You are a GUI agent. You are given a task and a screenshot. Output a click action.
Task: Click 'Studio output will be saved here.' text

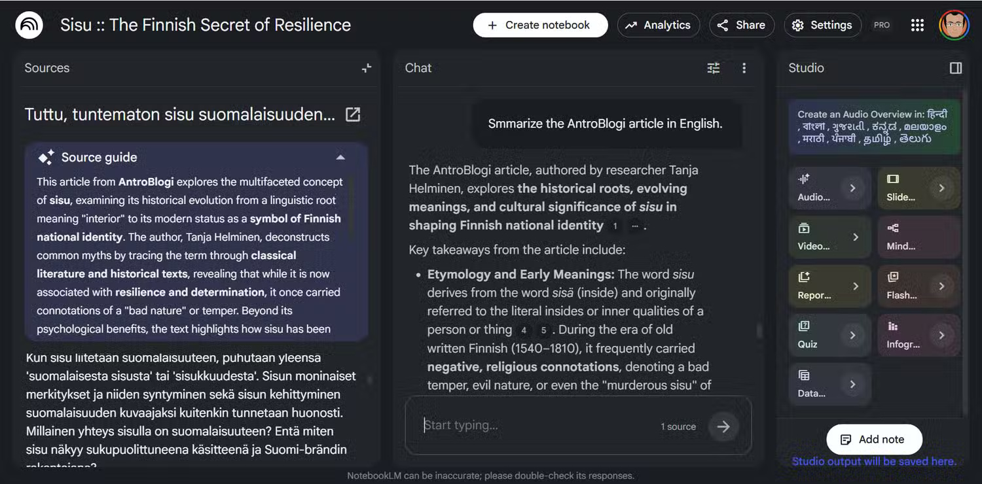[874, 461]
